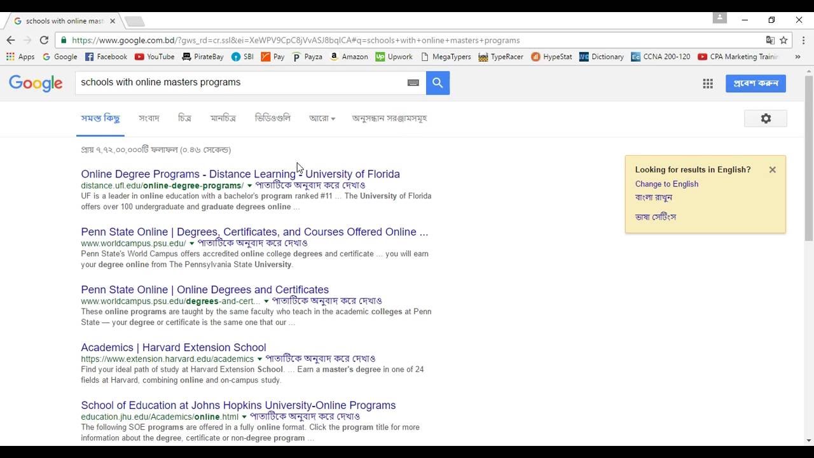Open the HypeStat bookmark
This screenshot has height=458, width=814.
(551, 57)
